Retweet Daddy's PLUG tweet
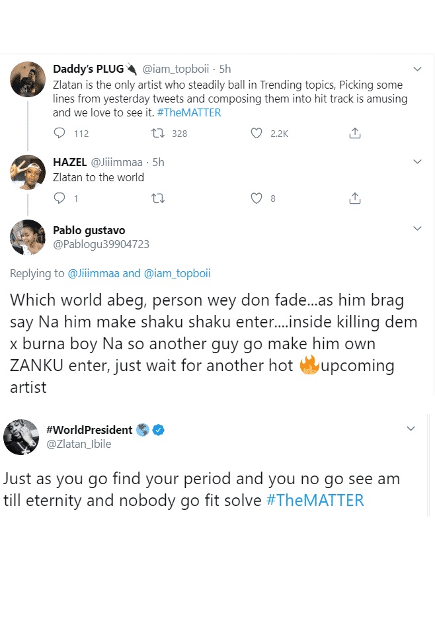This screenshot has width=435, height=631. [x=158, y=133]
